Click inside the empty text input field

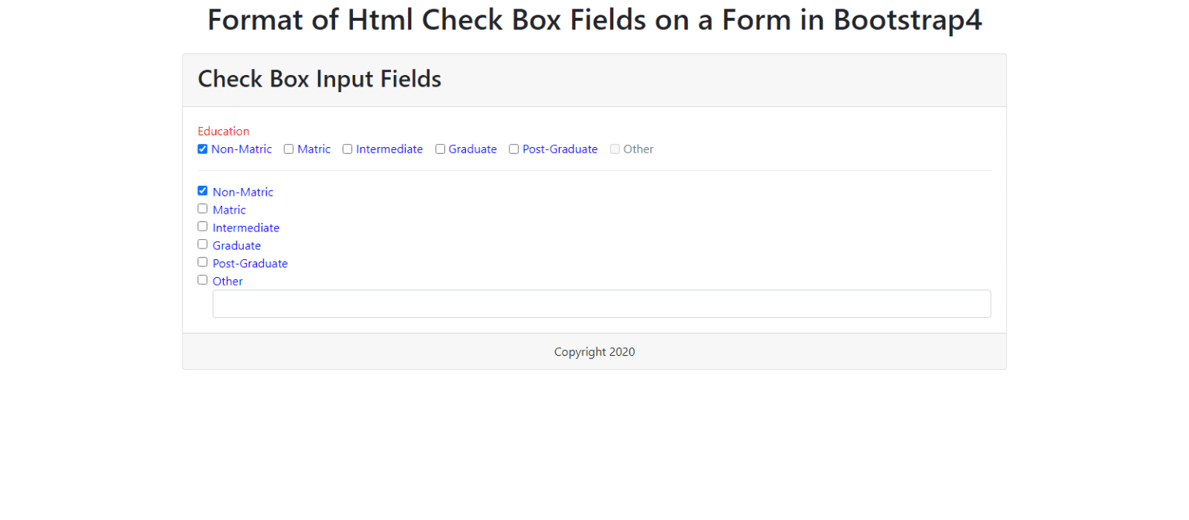click(601, 303)
